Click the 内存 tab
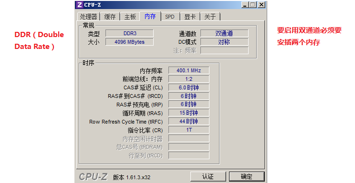 (x=150, y=16)
